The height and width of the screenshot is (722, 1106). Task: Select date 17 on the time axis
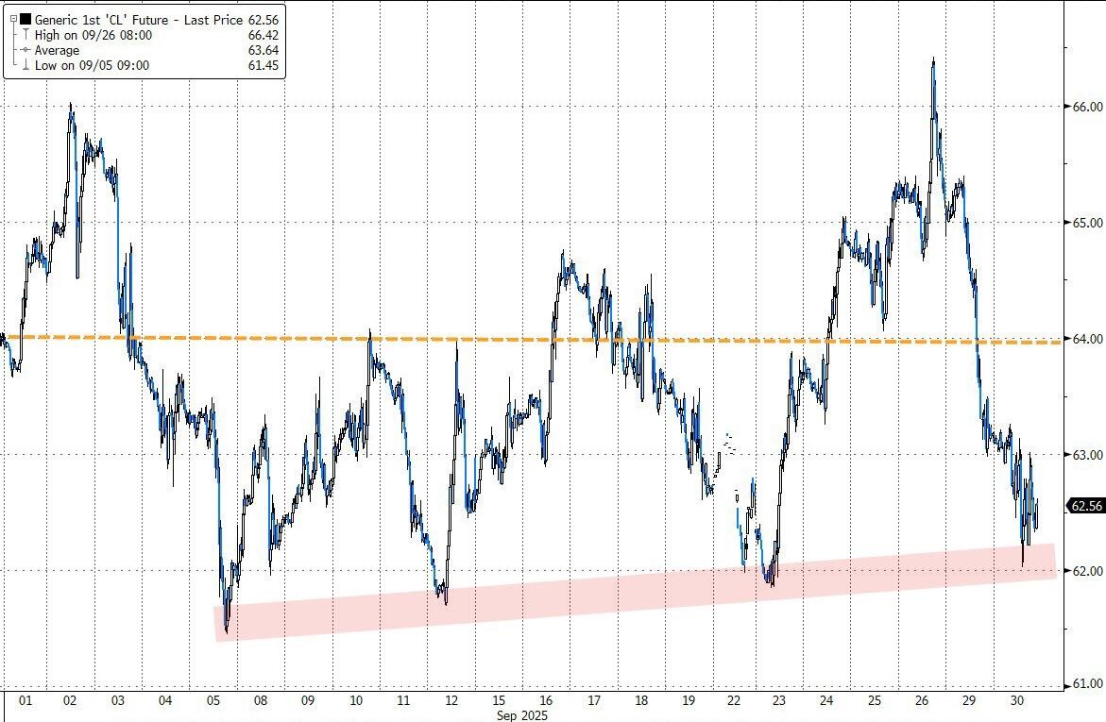[594, 701]
